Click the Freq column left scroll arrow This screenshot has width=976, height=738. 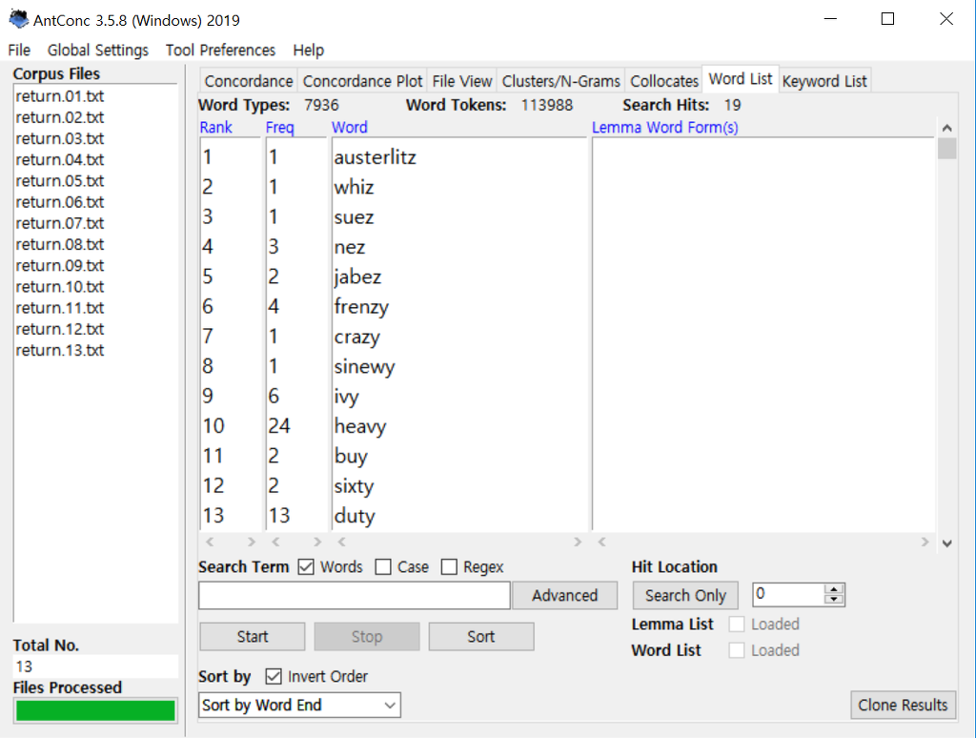(275, 542)
